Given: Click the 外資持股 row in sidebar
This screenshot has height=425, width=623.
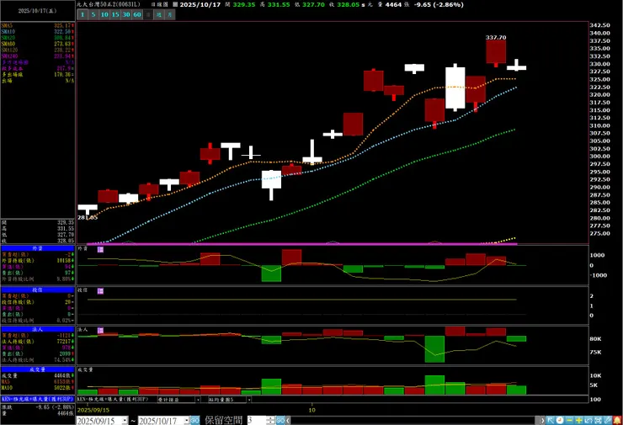Looking at the screenshot, I should pyautogui.click(x=38, y=261).
